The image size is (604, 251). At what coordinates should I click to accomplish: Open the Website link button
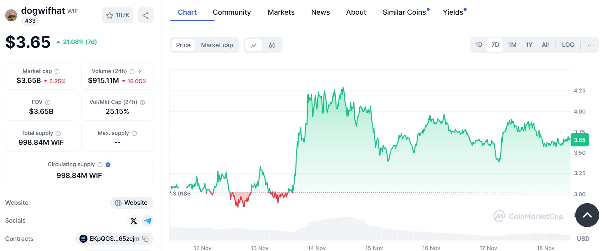pyautogui.click(x=132, y=203)
